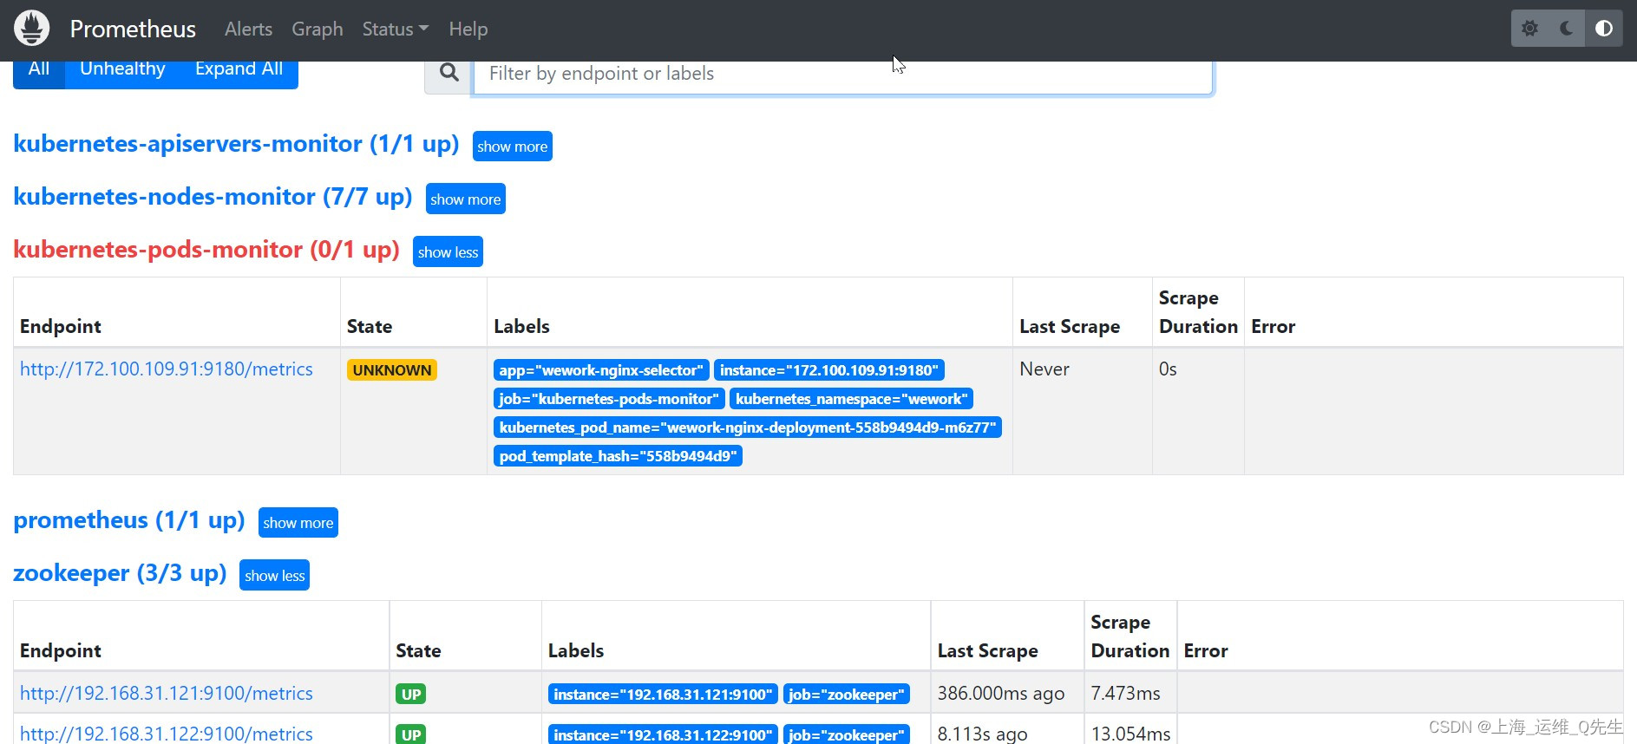Click the Prometheus flame logo icon
Image resolution: width=1637 pixels, height=744 pixels.
(32, 29)
